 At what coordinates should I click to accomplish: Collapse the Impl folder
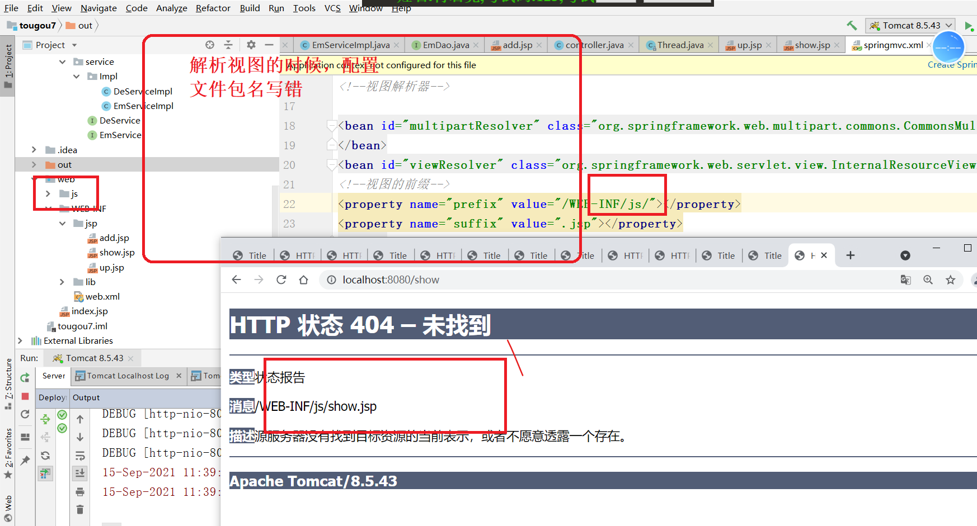pos(76,77)
